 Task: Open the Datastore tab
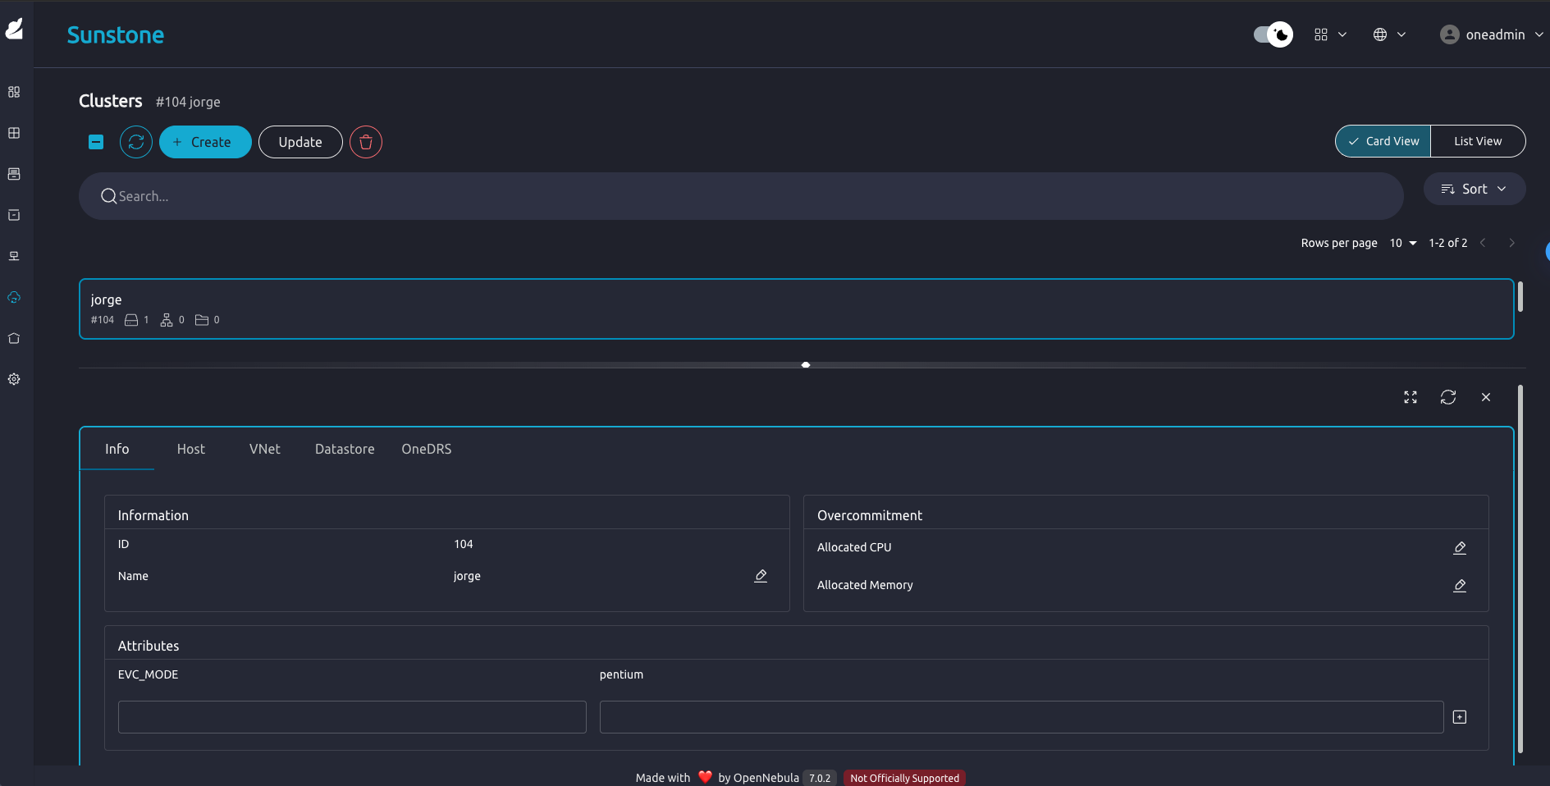click(x=344, y=449)
